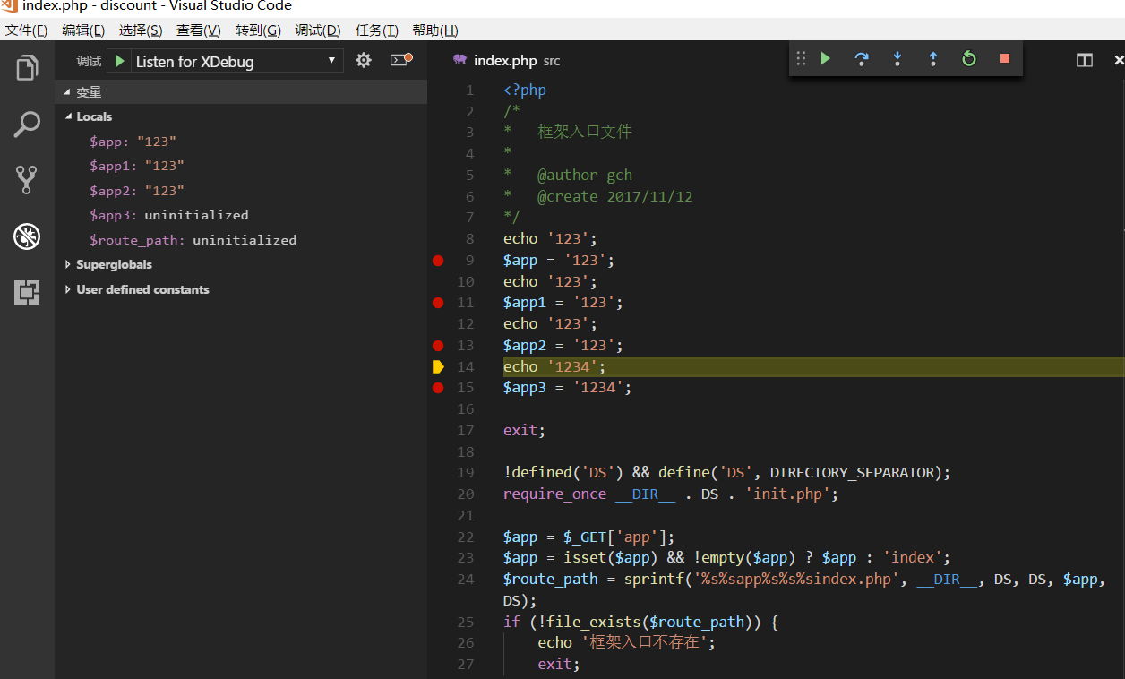
Task: Select the $route_path variable row
Action: [x=241, y=240]
